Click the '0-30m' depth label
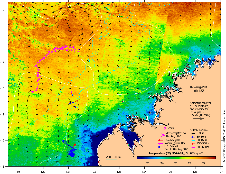Screen dimensions: 226x174 tap(200, 133)
